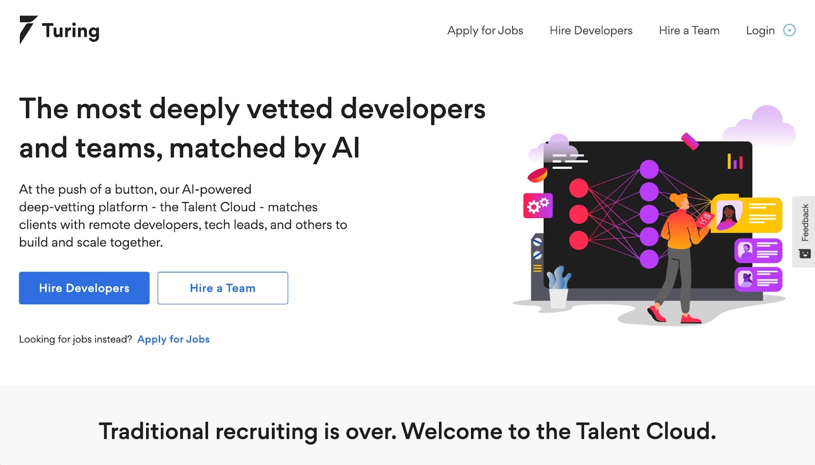Viewport: 815px width, 465px height.
Task: Open the Login dropdown chevron
Action: point(789,31)
